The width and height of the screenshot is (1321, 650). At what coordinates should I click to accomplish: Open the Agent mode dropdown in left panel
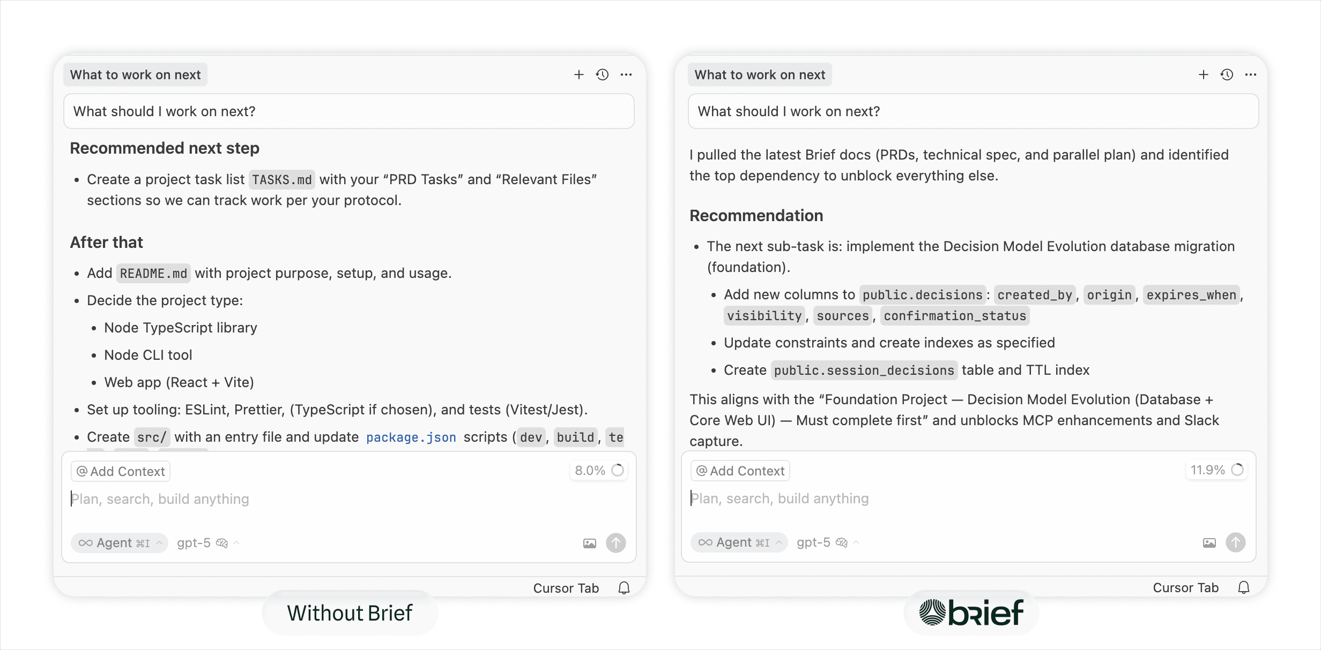[x=120, y=543]
